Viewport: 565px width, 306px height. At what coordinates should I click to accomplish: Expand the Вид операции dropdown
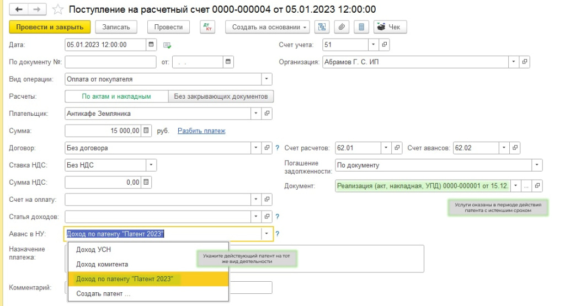(x=266, y=79)
